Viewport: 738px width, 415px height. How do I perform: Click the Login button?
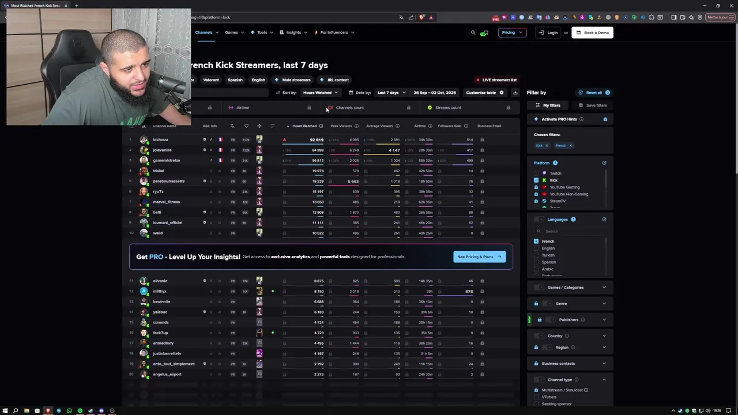point(548,32)
